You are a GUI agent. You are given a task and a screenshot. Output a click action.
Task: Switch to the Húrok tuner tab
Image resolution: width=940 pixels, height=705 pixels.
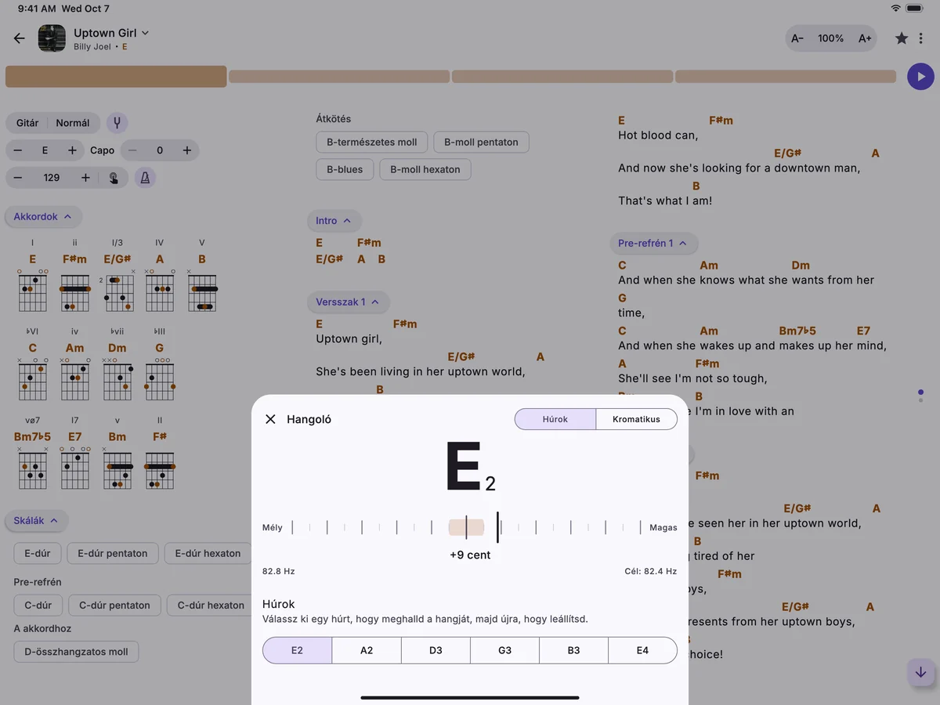point(555,419)
